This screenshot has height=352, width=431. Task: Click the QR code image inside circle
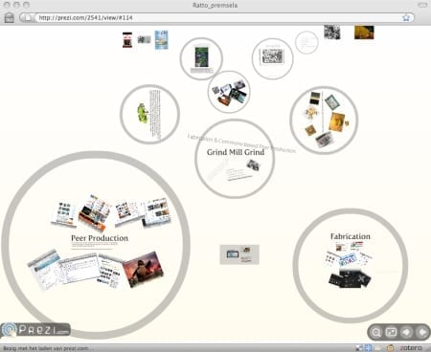click(272, 56)
